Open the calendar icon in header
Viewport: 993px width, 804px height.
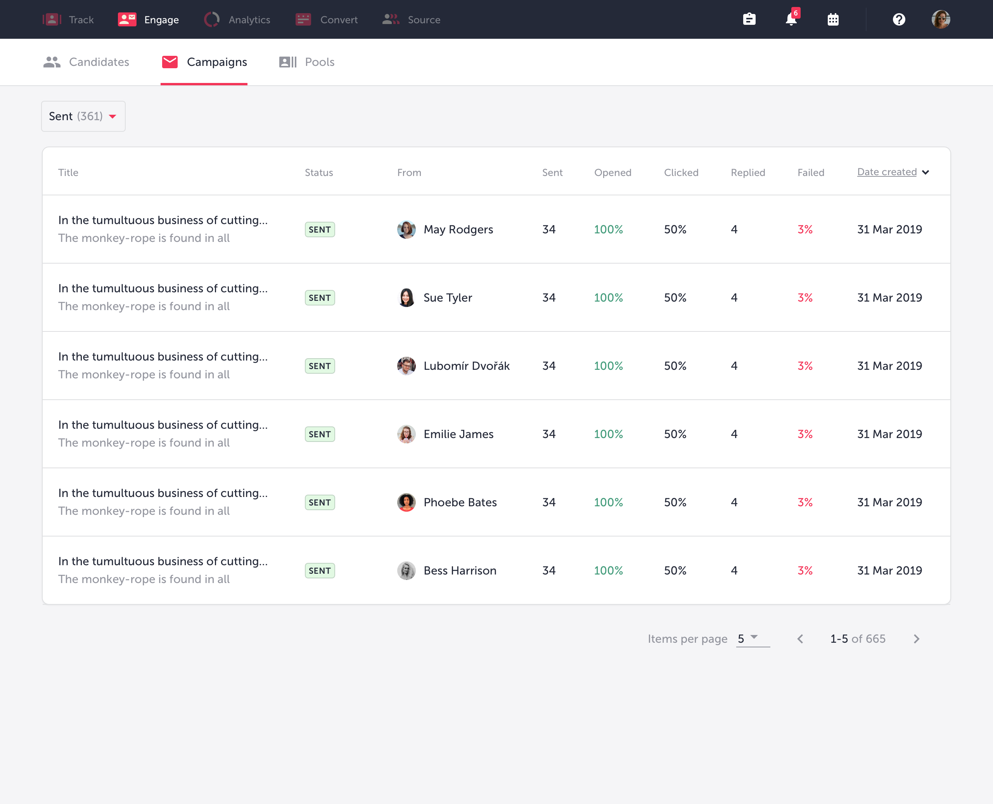(x=833, y=19)
